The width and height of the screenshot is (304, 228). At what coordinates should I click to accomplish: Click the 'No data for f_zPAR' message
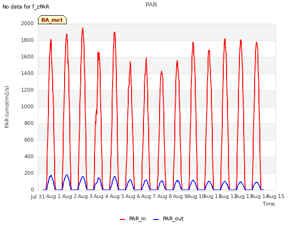[26, 7]
